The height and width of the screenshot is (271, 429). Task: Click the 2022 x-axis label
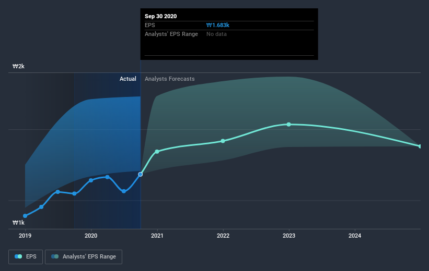coord(223,236)
